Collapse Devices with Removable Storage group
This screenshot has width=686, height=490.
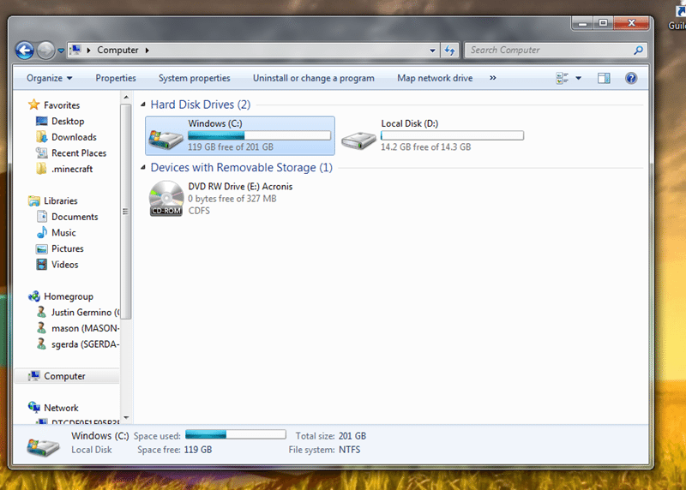coord(142,167)
